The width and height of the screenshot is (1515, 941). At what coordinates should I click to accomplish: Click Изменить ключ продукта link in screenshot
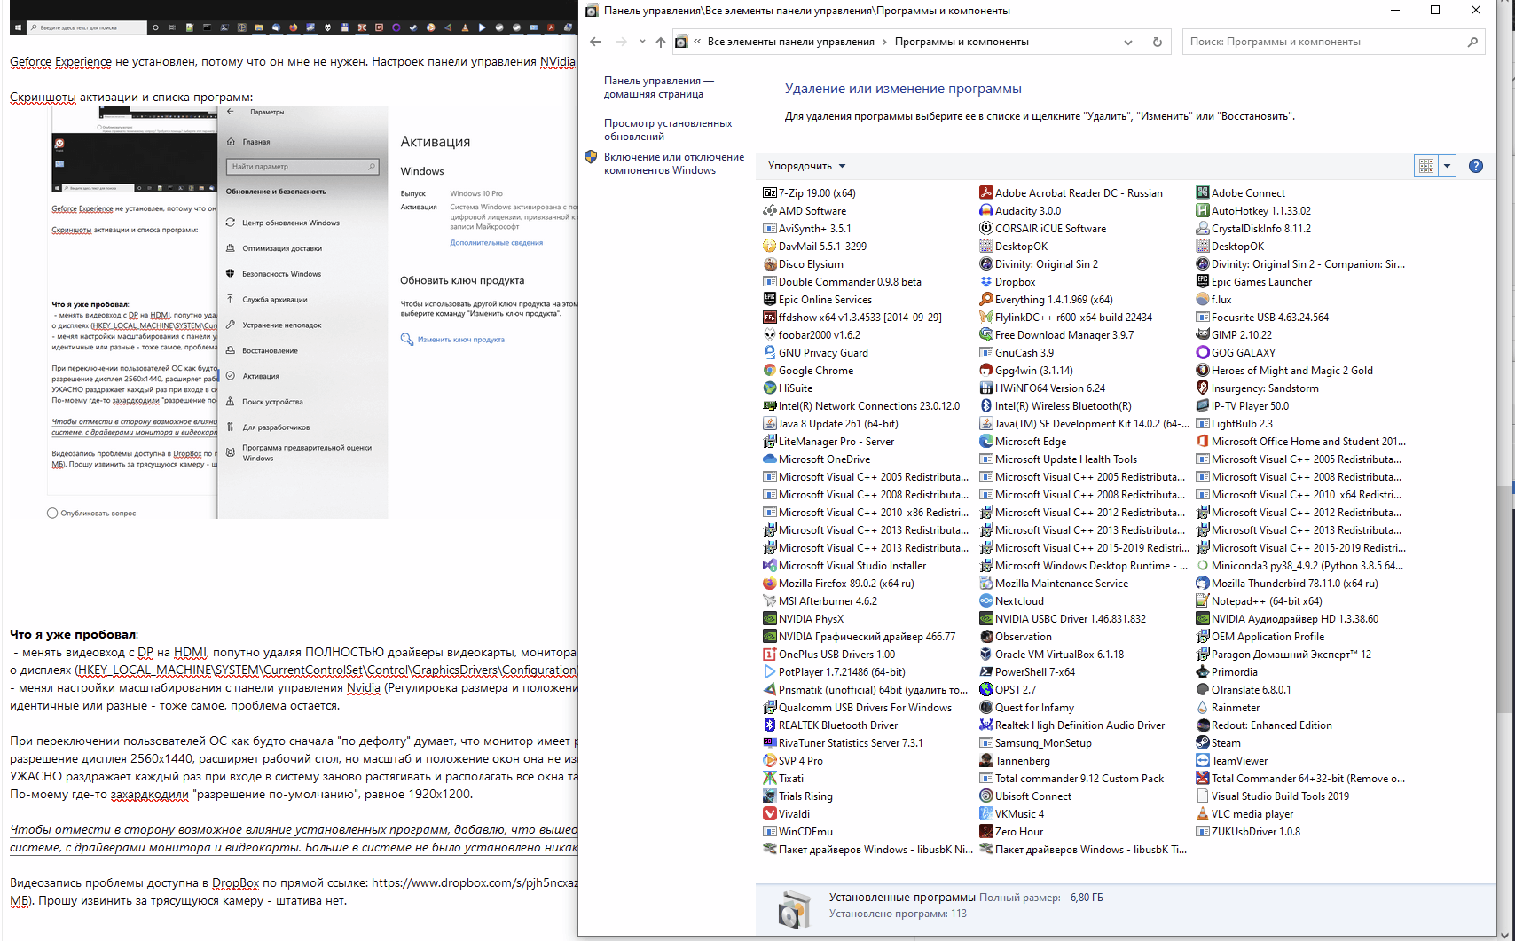pos(461,340)
